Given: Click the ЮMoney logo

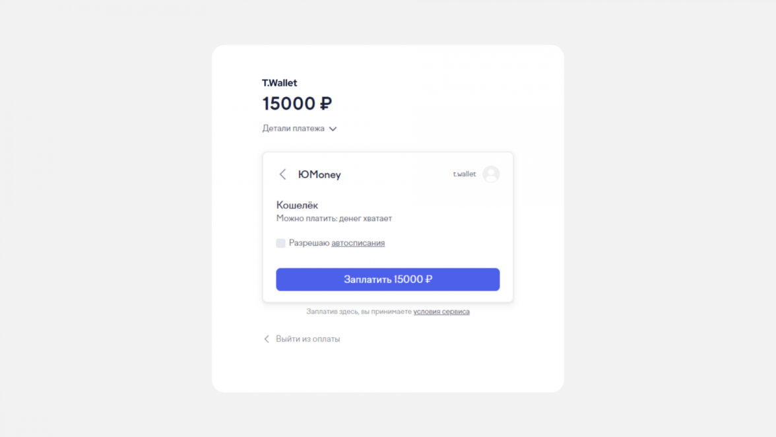Looking at the screenshot, I should tap(319, 175).
